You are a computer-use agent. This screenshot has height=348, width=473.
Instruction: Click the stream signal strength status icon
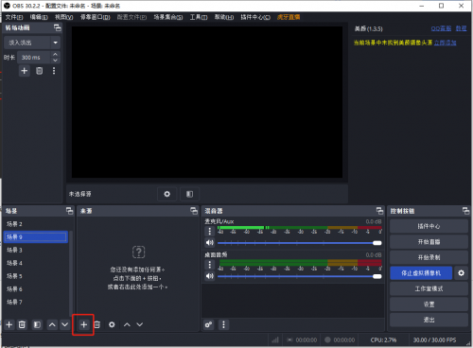pos(275,339)
